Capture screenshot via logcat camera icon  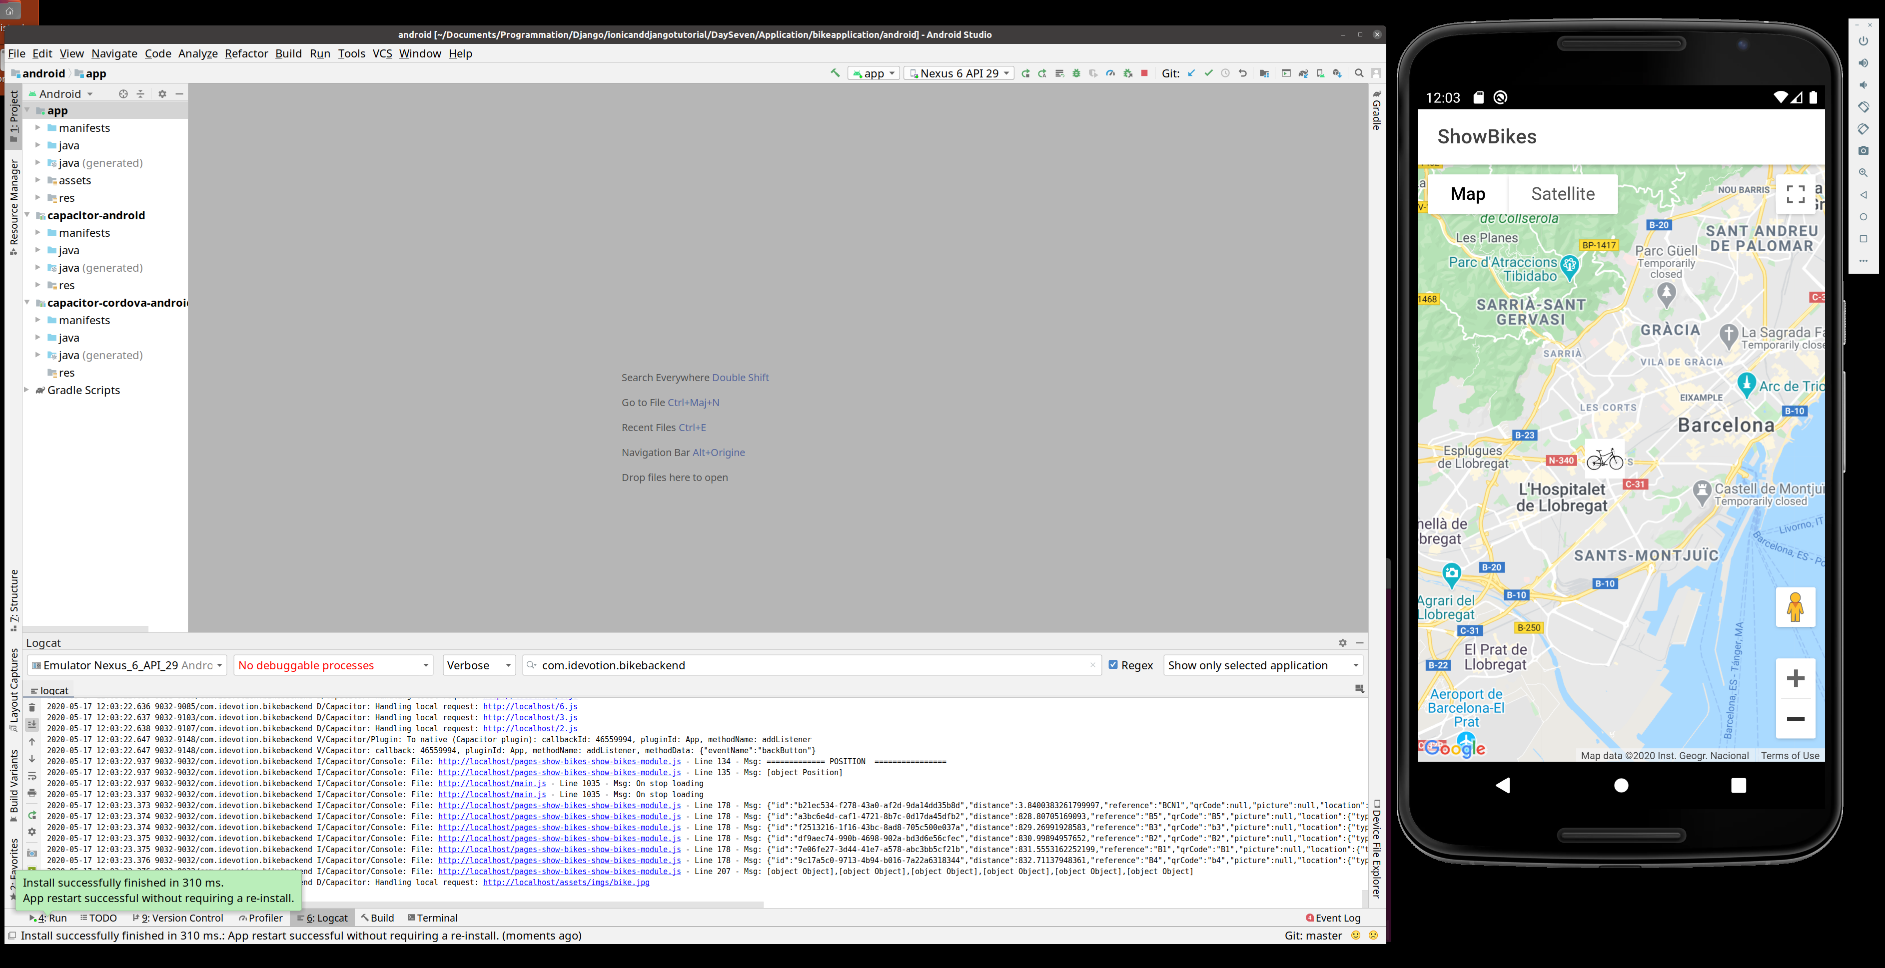(x=31, y=853)
